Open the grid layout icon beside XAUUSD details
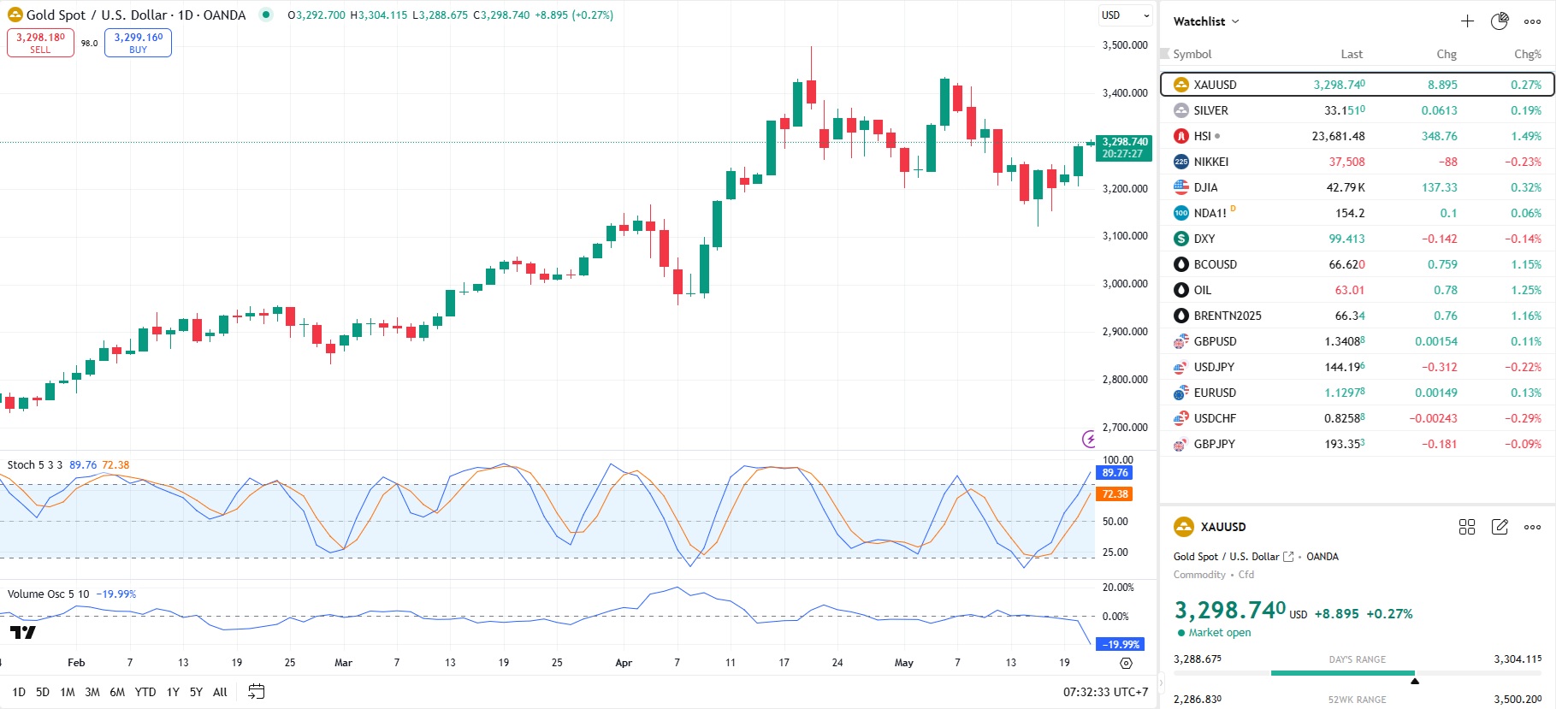Image resolution: width=1556 pixels, height=709 pixels. (1467, 527)
